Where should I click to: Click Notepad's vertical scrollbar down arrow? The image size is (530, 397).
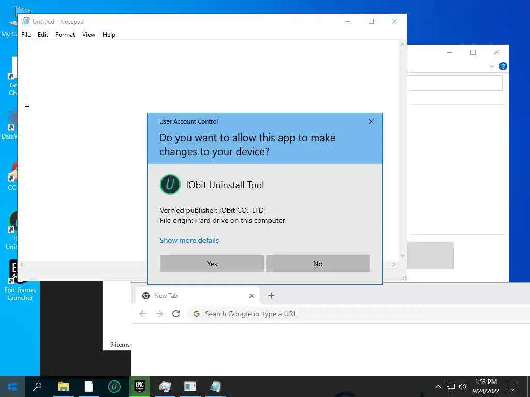pos(402,256)
